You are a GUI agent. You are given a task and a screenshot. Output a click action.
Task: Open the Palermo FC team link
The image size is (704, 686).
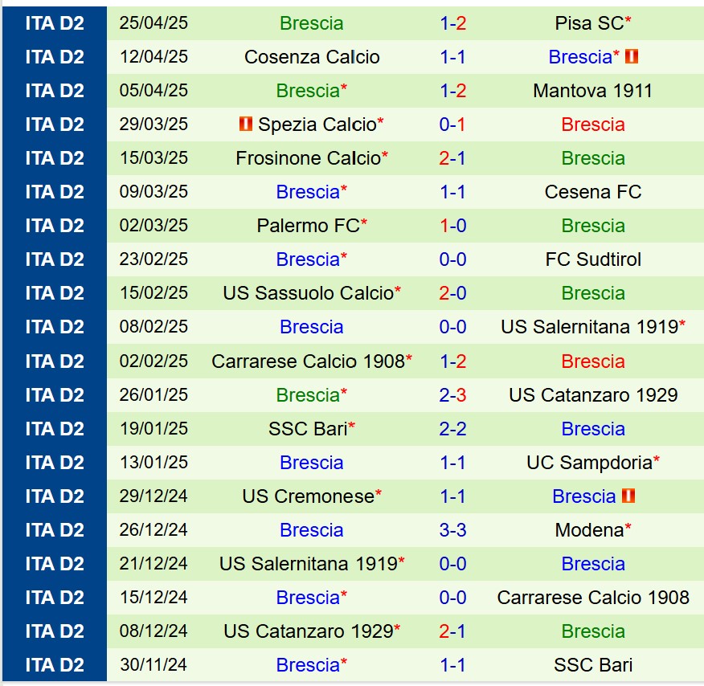(308, 226)
